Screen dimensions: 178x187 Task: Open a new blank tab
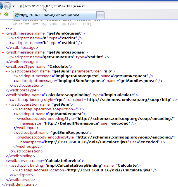coord(101,15)
